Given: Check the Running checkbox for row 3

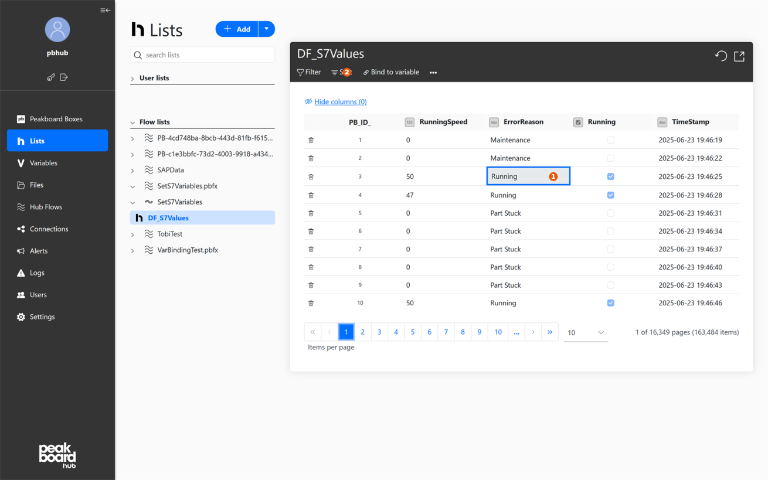Looking at the screenshot, I should (x=610, y=176).
